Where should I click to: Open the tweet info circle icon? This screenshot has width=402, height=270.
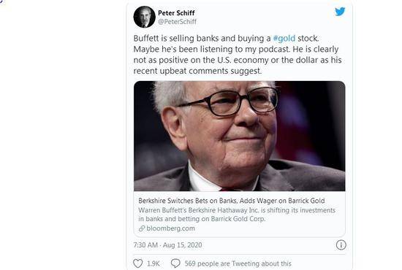(x=341, y=245)
